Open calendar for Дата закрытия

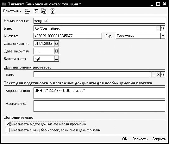click(x=56, y=51)
